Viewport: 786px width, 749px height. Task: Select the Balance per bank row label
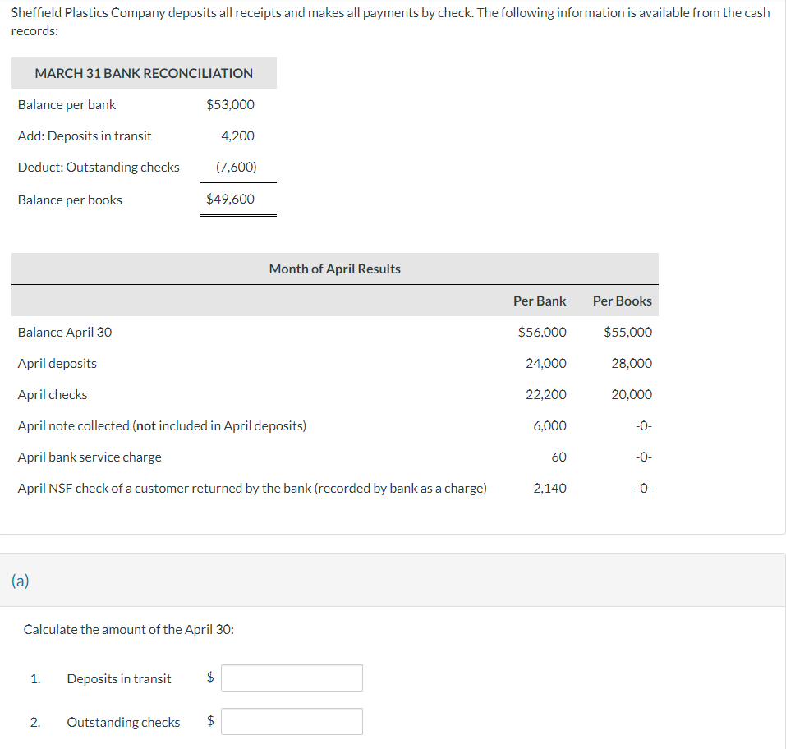pos(67,104)
